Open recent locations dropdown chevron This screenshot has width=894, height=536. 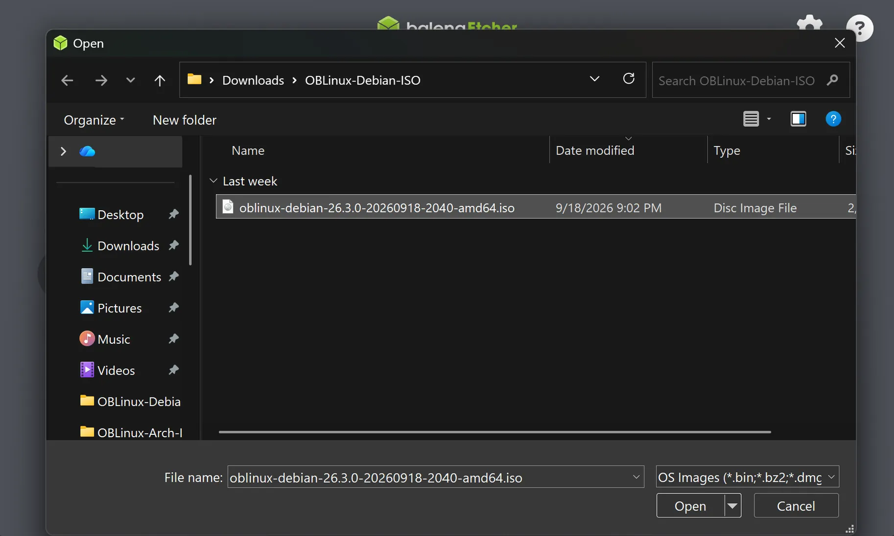point(130,80)
